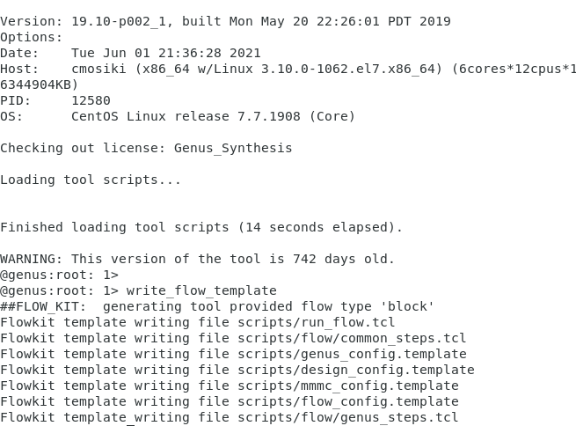The image size is (576, 426).
Task: Click the date 'Tue Jun 01 21:36:28 2021'
Action: pyautogui.click(x=166, y=53)
